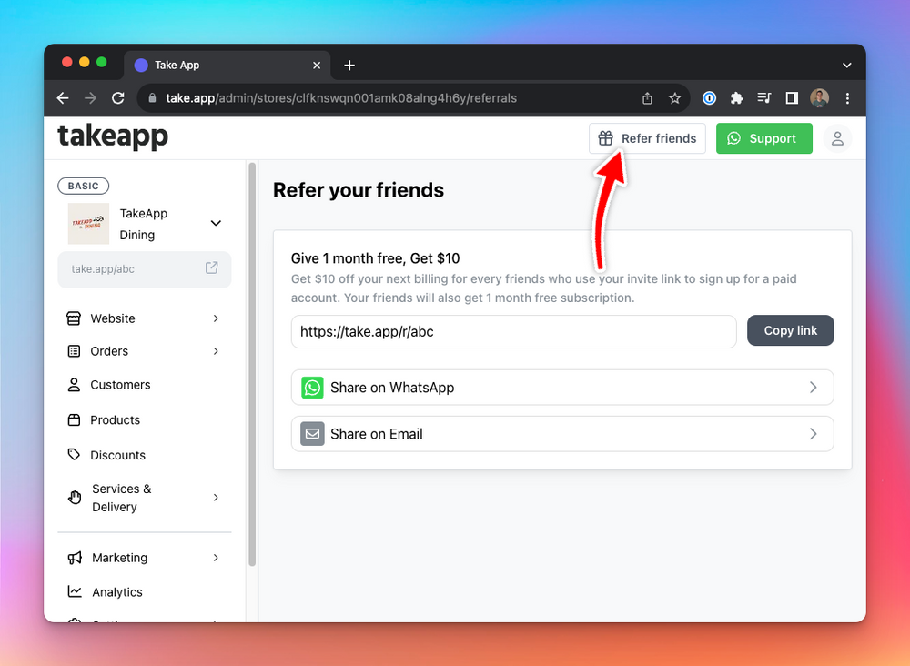This screenshot has width=910, height=666.
Task: Click the browser address bar URL
Action: coord(341,98)
